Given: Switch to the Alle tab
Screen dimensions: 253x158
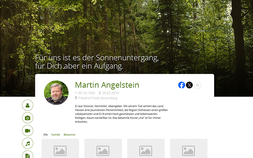Looking at the screenshot, I should [x=46, y=135].
